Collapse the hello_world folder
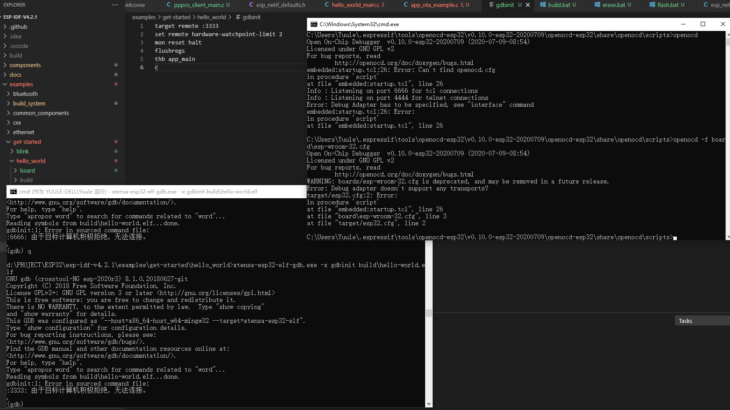The image size is (730, 410). (31, 161)
